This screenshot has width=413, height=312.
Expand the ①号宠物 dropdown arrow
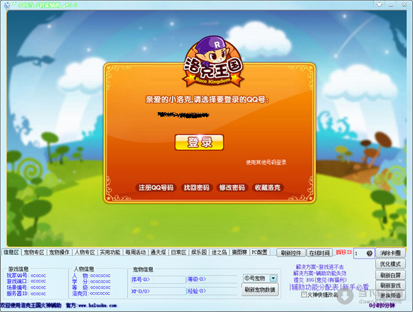[273, 278]
